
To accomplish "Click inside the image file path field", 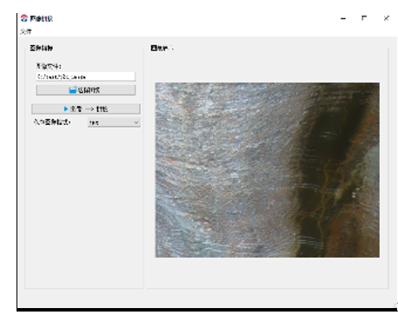I will 85,76.
